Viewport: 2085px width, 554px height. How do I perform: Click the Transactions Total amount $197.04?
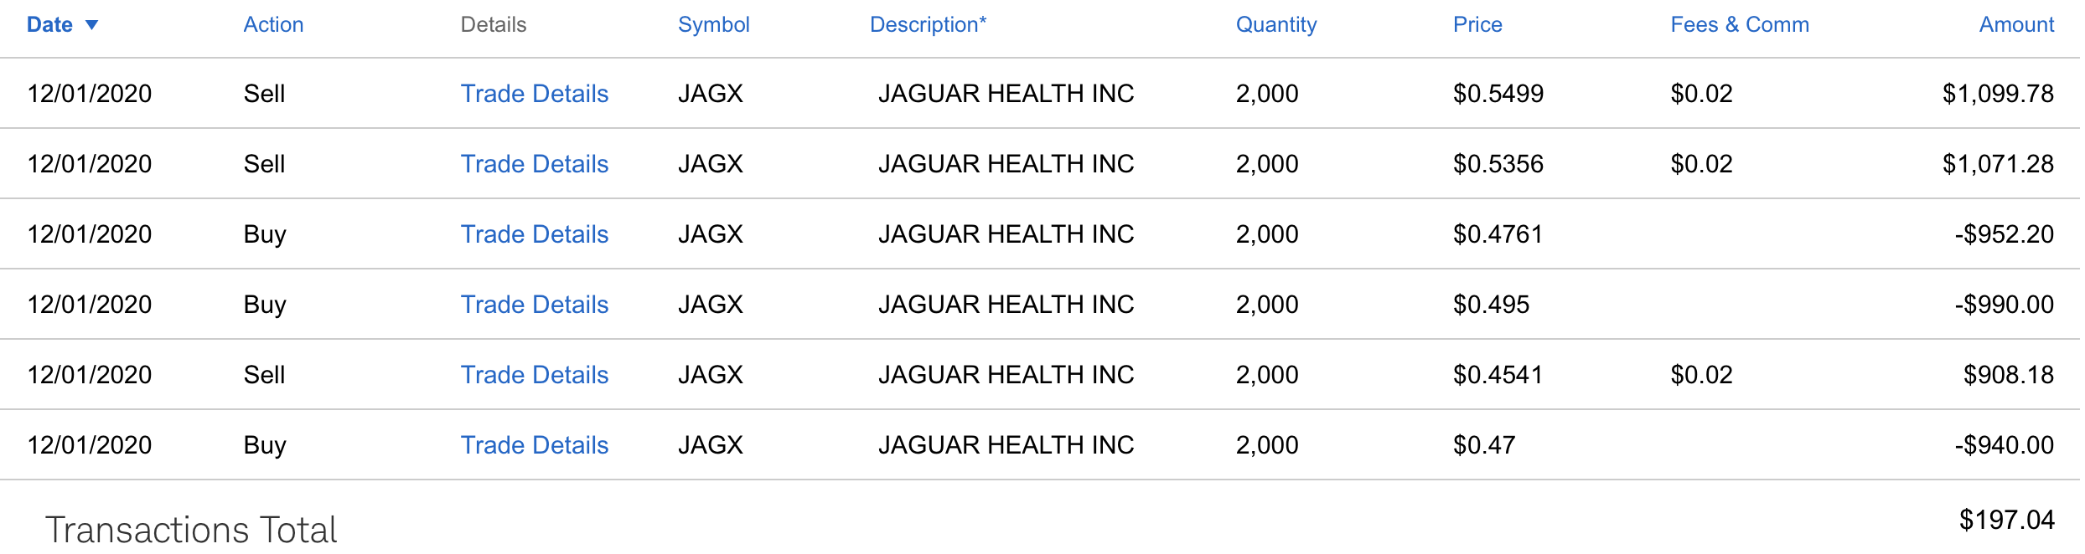click(x=2006, y=521)
